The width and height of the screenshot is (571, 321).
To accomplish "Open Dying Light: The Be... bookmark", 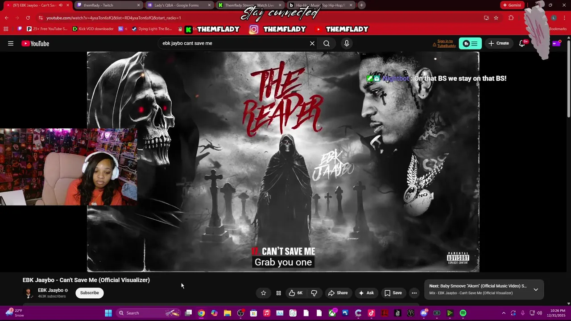I will [152, 29].
